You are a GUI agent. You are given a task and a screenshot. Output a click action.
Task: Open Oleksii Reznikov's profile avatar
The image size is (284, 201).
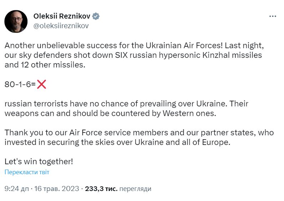16,21
